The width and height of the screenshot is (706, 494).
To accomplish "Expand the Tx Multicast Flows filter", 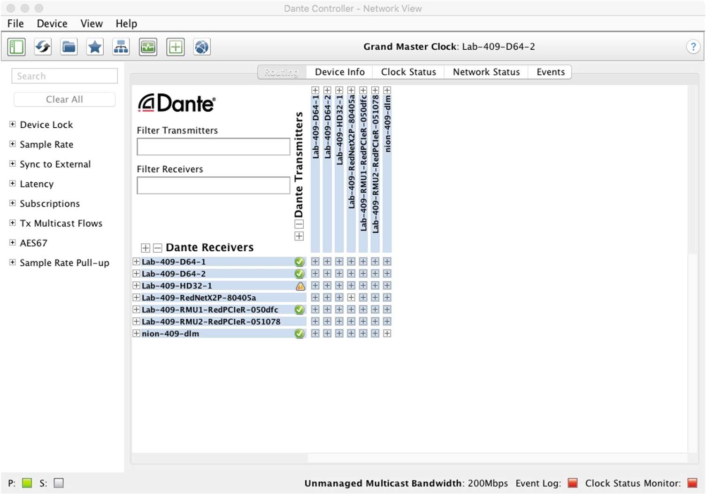I will pyautogui.click(x=13, y=223).
